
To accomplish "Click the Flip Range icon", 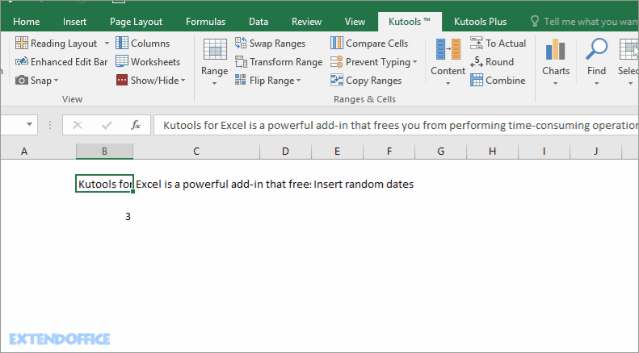I will tap(241, 80).
